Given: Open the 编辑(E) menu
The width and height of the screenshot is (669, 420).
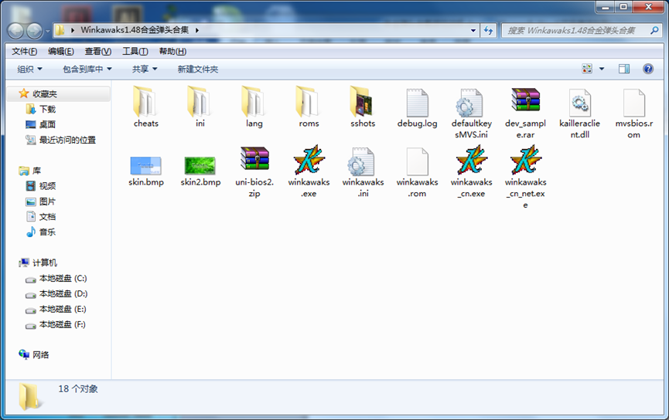Looking at the screenshot, I should click(61, 51).
